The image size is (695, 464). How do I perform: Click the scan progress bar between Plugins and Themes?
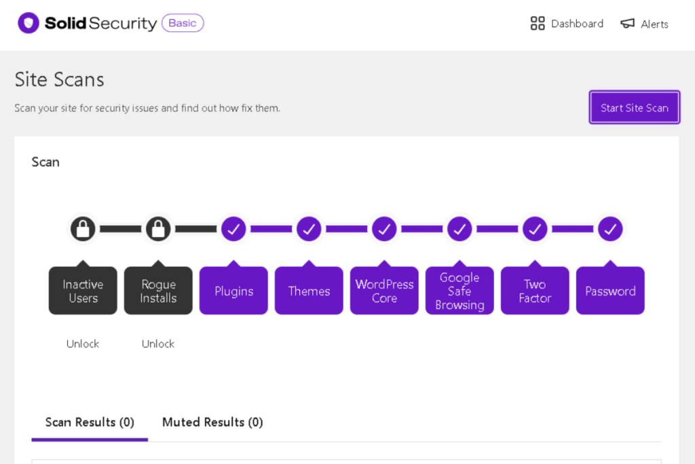coord(271,229)
